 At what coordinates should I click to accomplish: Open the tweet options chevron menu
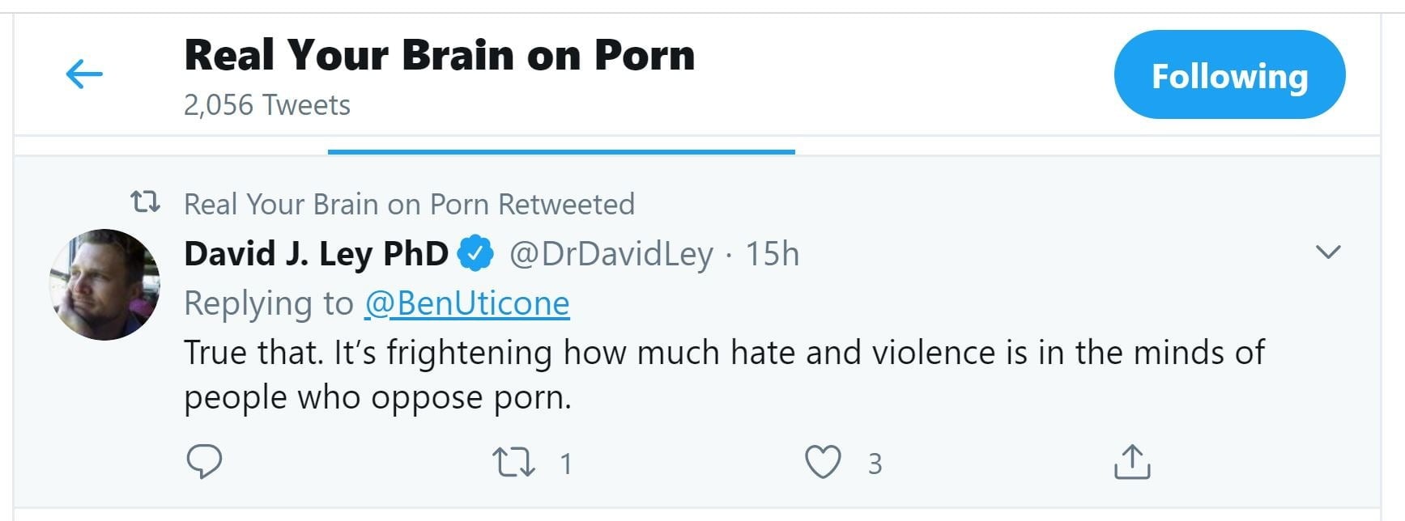tap(1328, 252)
